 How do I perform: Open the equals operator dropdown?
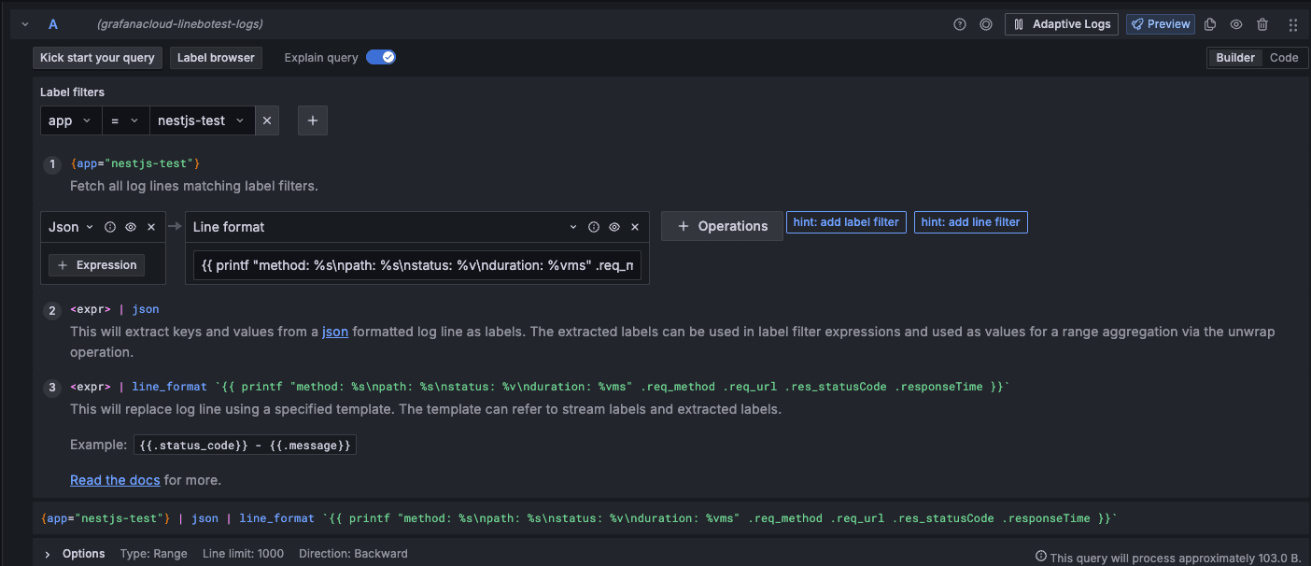(x=126, y=120)
